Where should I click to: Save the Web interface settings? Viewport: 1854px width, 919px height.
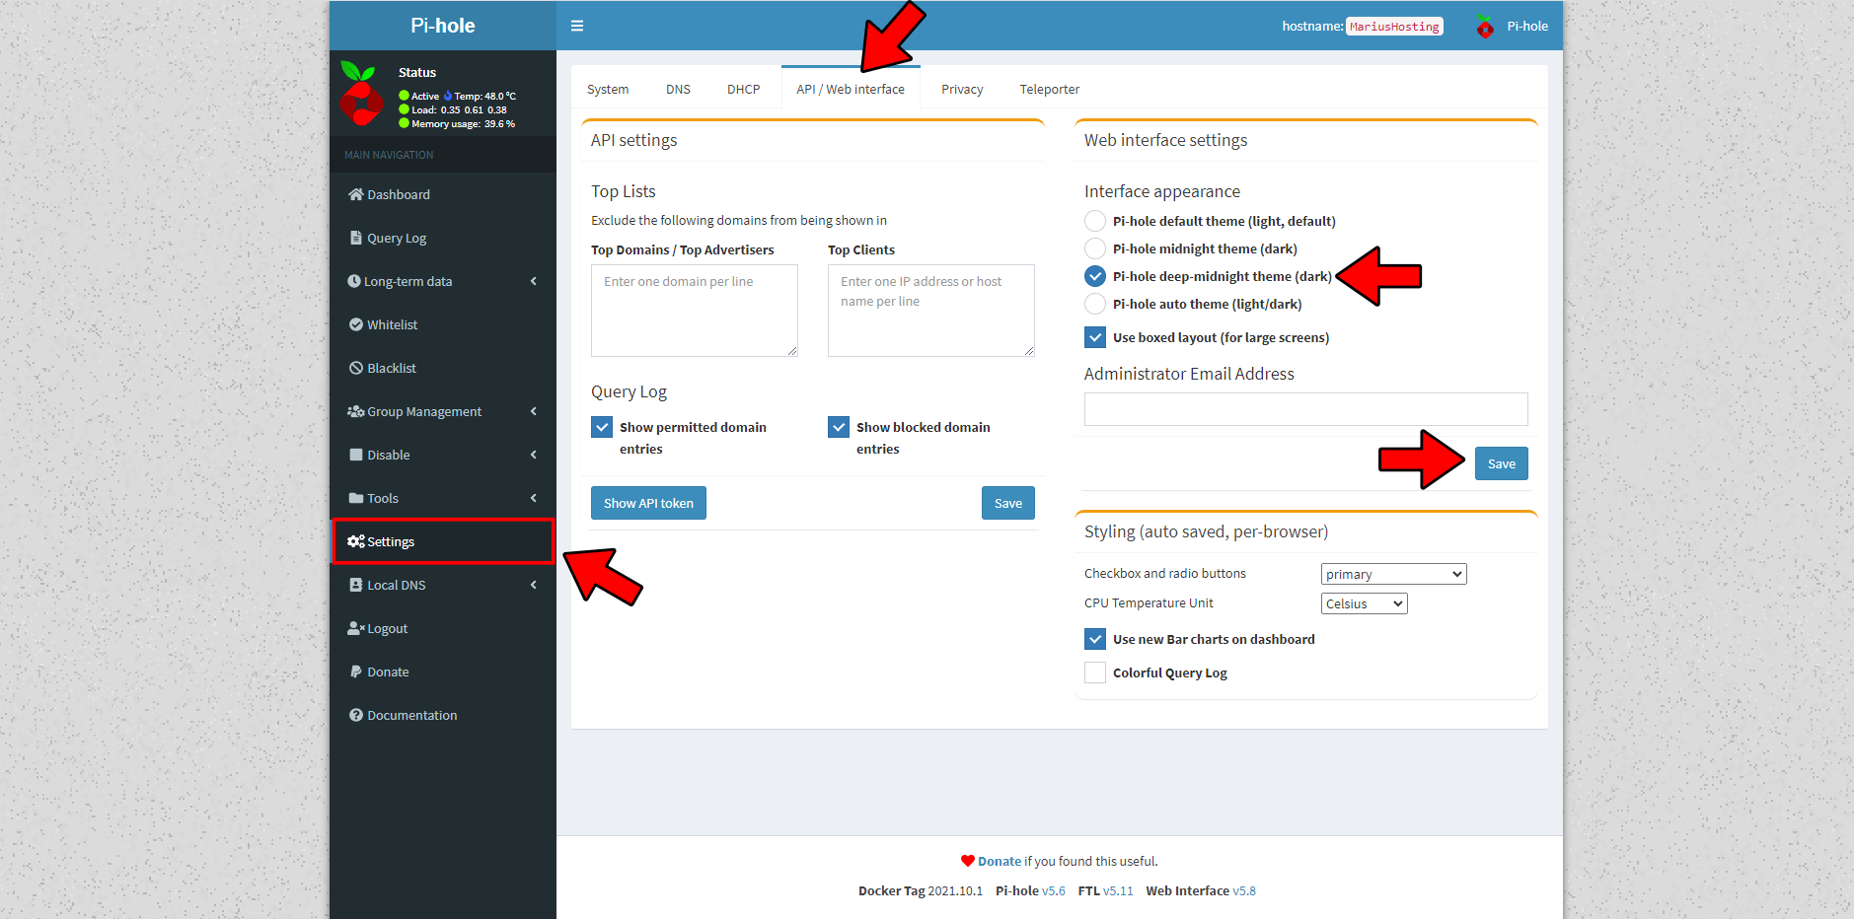[1502, 463]
